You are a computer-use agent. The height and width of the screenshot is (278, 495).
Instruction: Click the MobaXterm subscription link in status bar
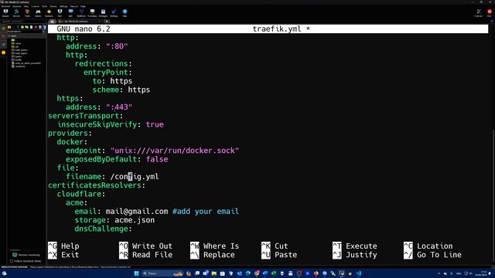pos(115,267)
